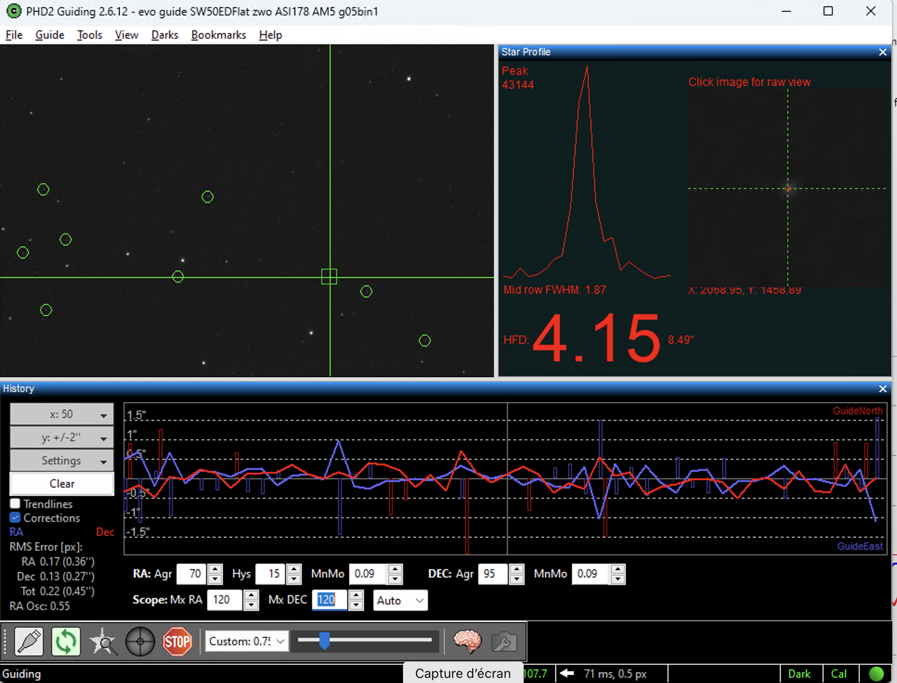Increase Mx RA with up arrow
The image size is (897, 683).
[x=251, y=595]
